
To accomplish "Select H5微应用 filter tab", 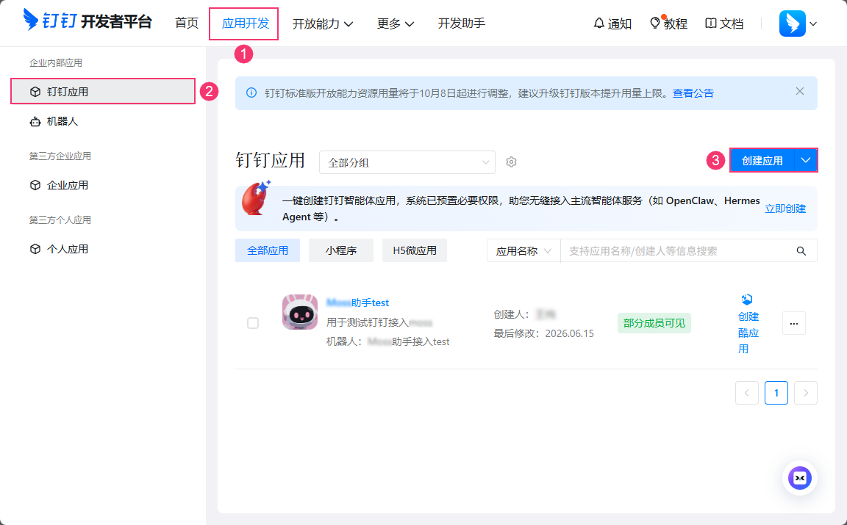I will (415, 250).
